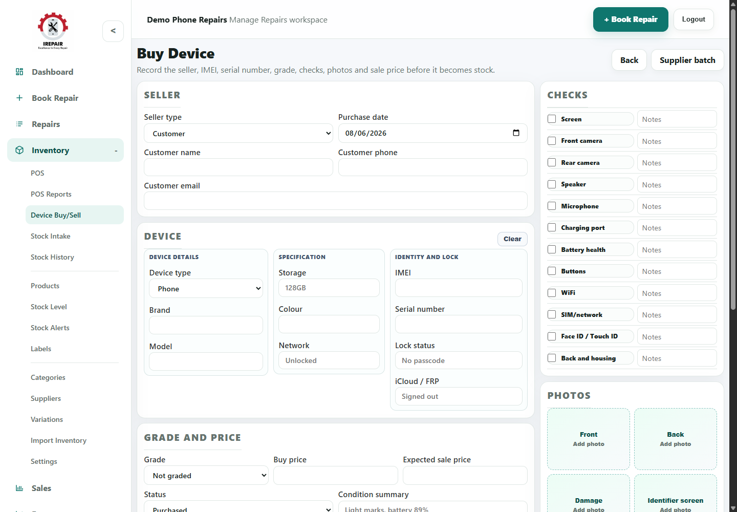Tick the Battery health check

pyautogui.click(x=552, y=249)
